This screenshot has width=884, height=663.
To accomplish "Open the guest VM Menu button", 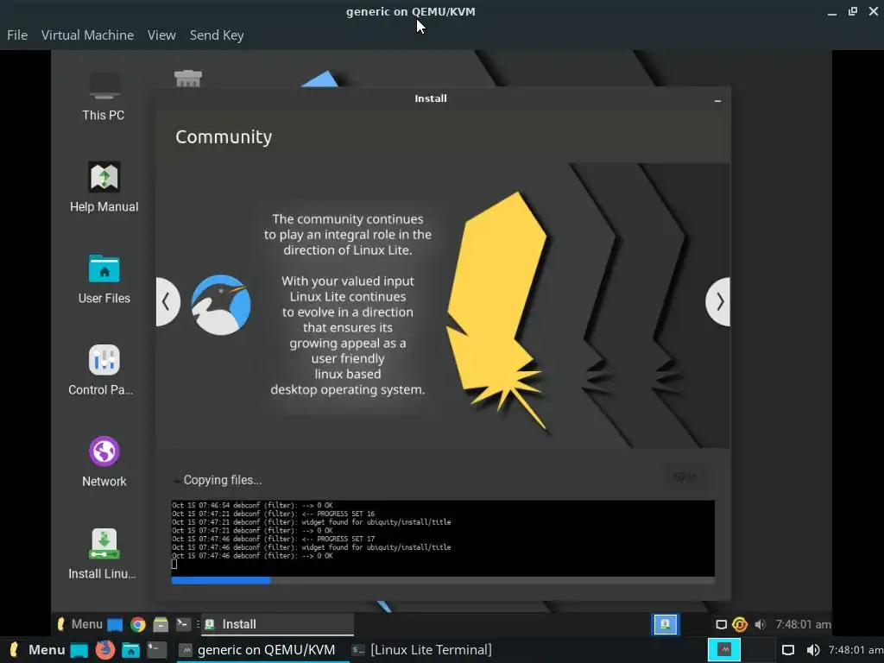I will (x=79, y=624).
